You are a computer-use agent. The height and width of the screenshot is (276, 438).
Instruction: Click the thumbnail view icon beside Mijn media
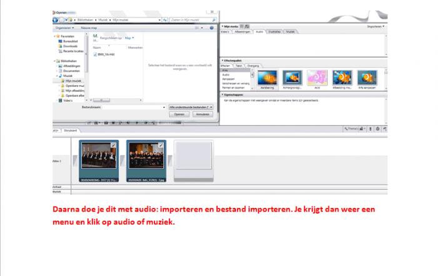[247, 26]
